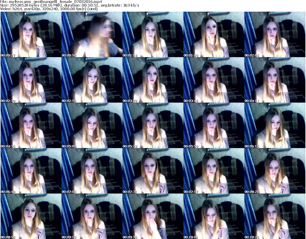
Task: Select the frame stamped 00:08:50
Action: point(31,217)
